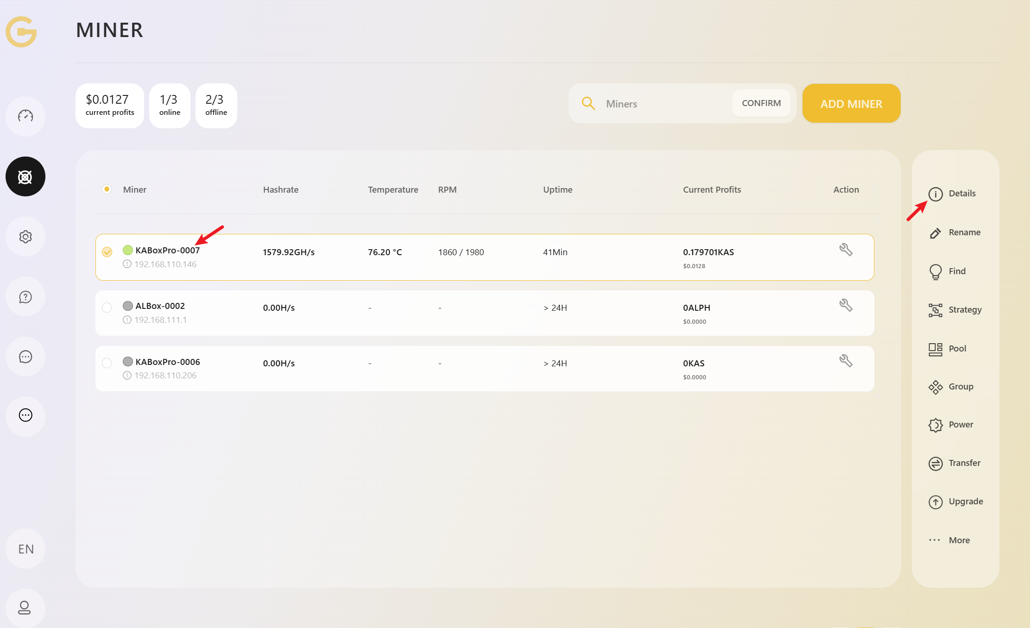This screenshot has width=1030, height=628.
Task: Open the dashboard speedometer sidebar icon
Action: [x=25, y=116]
